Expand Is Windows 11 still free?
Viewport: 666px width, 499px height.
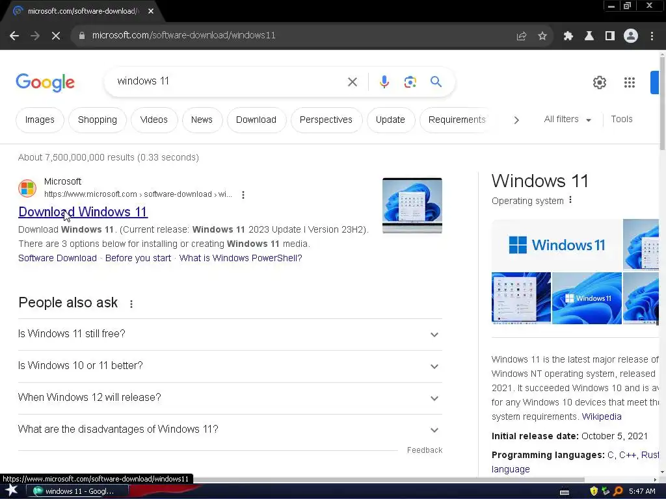(x=230, y=335)
